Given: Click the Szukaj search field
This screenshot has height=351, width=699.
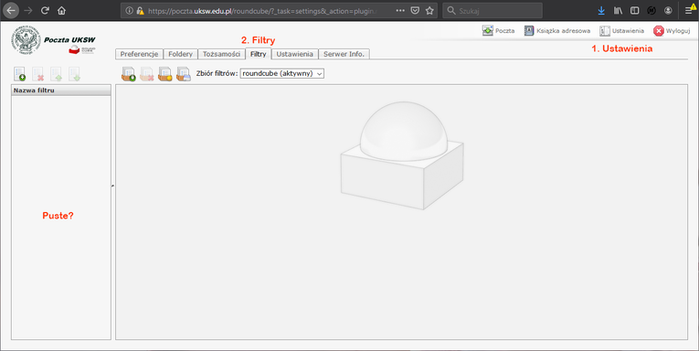Looking at the screenshot, I should pos(492,10).
